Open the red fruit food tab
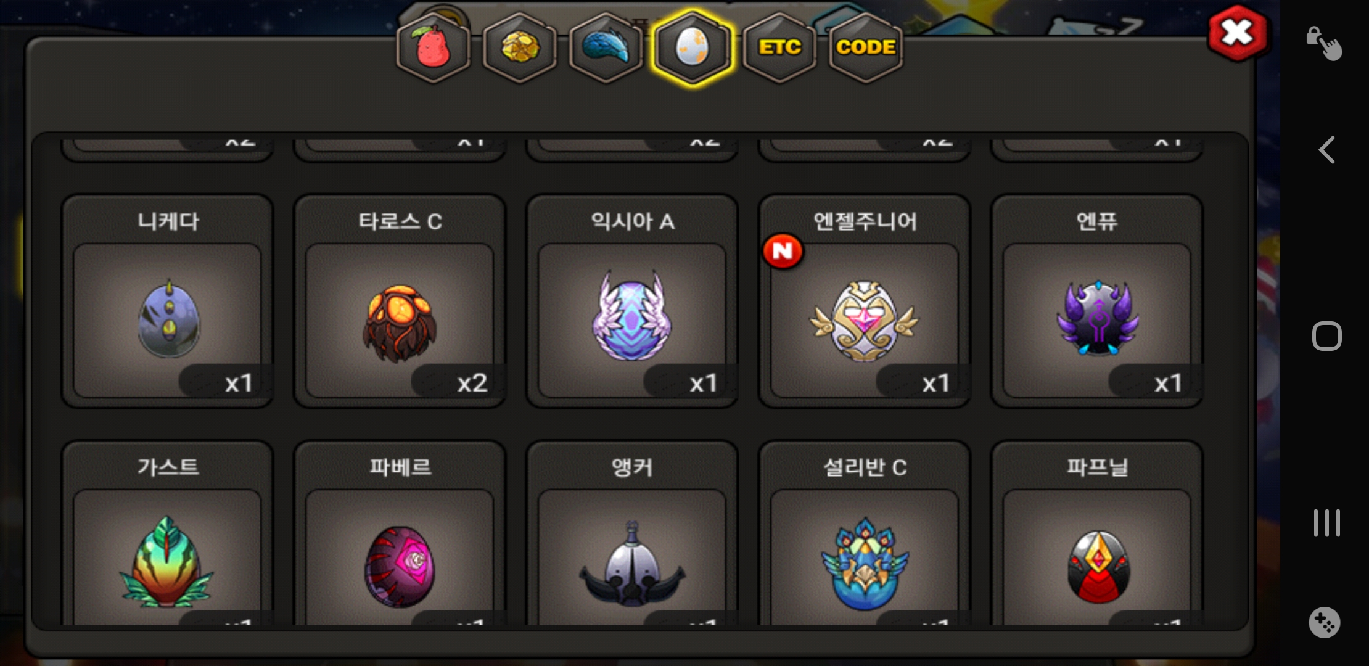The width and height of the screenshot is (1369, 666). (x=434, y=48)
